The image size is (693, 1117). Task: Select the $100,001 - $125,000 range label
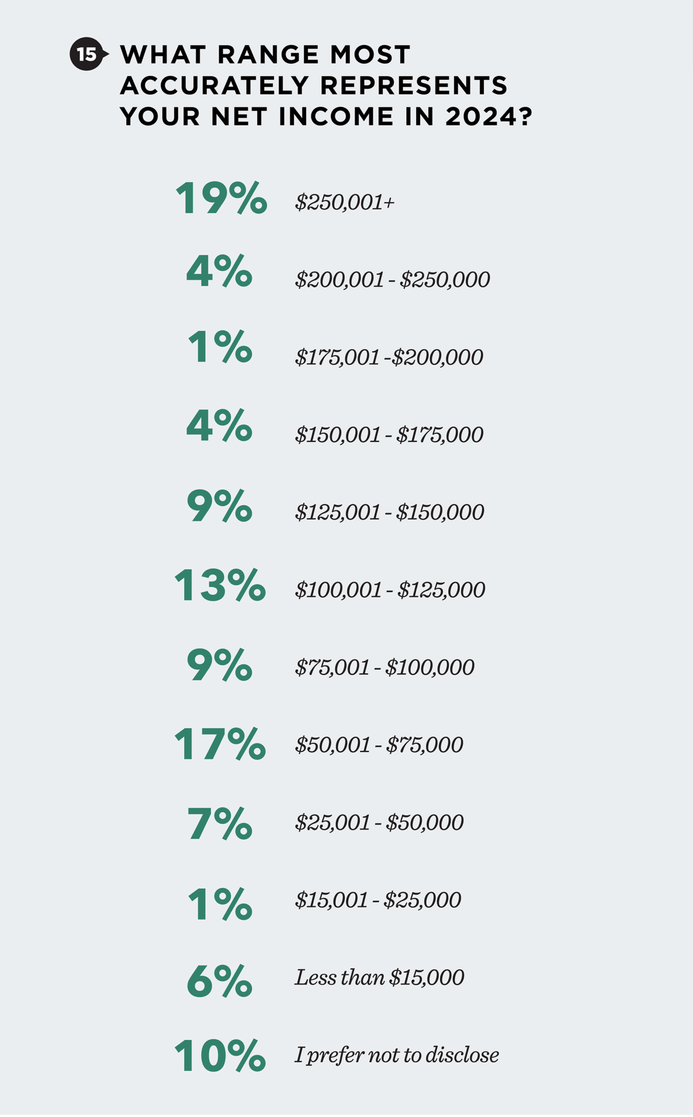point(390,590)
